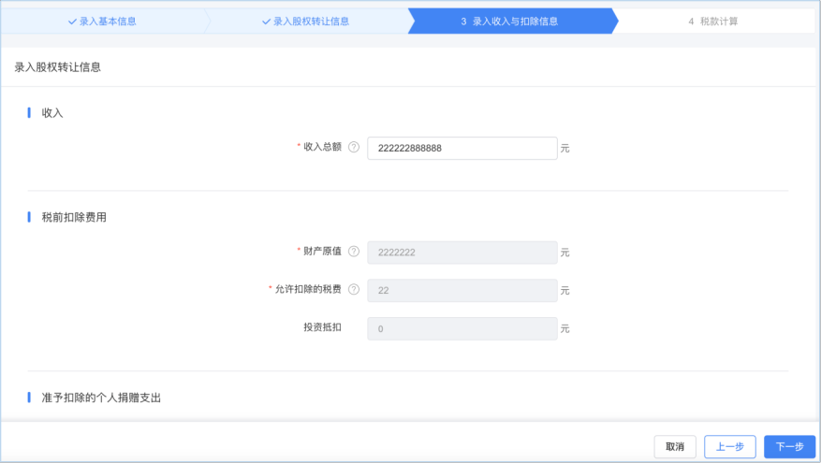821x463 pixels.
Task: Click the 取消 button
Action: click(675, 447)
